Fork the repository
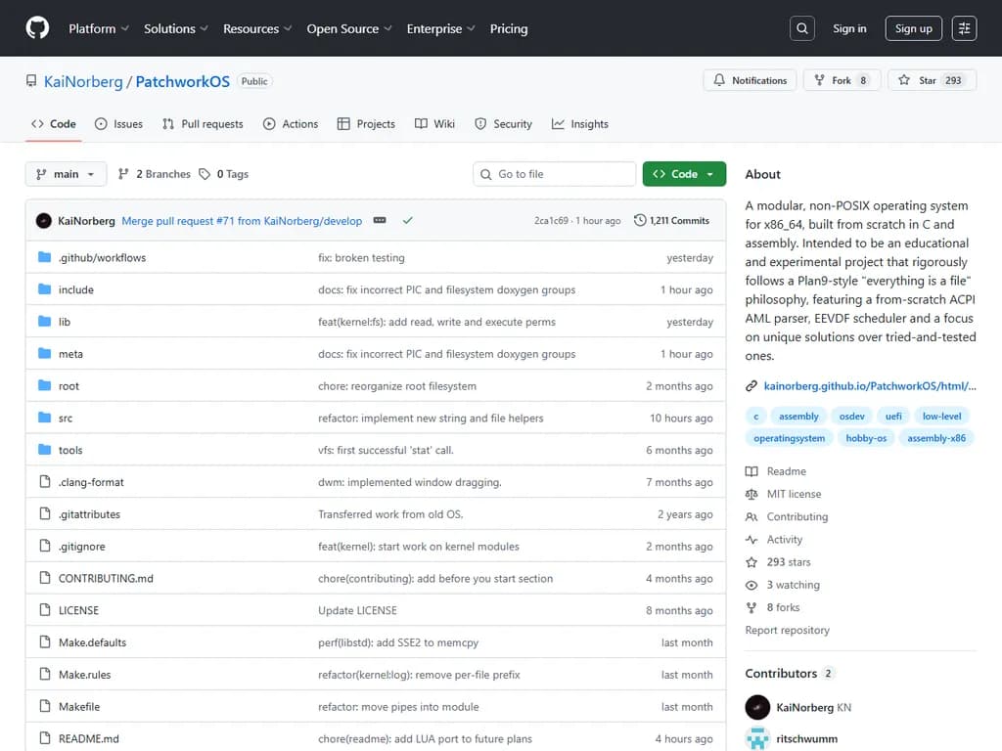1002x751 pixels. [x=833, y=81]
